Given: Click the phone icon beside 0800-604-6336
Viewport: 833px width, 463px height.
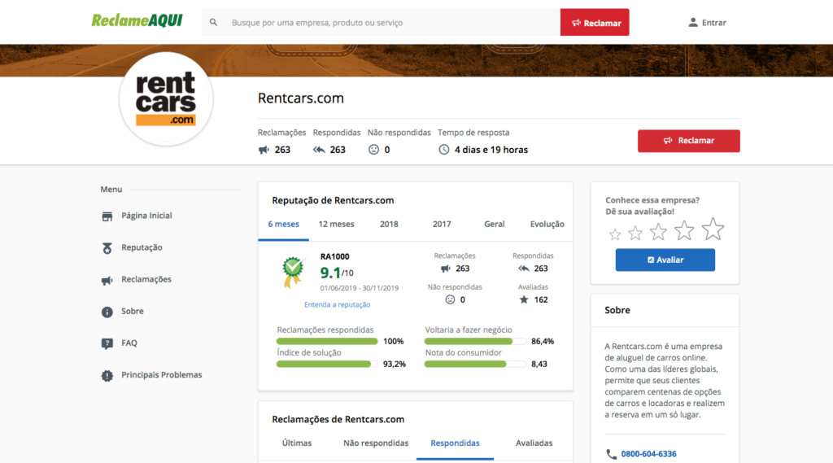Looking at the screenshot, I should click(612, 454).
